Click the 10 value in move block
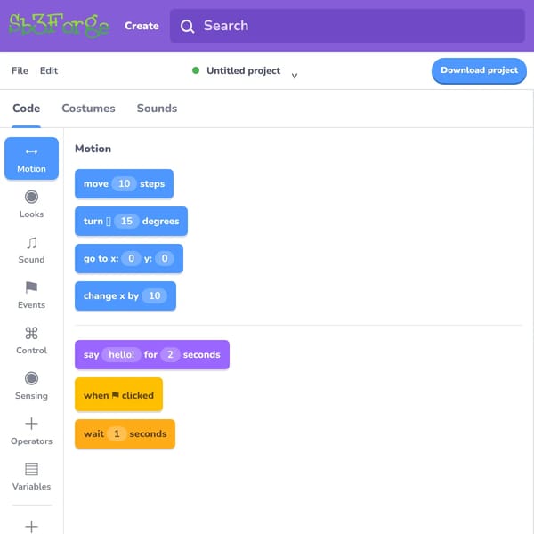 (124, 183)
